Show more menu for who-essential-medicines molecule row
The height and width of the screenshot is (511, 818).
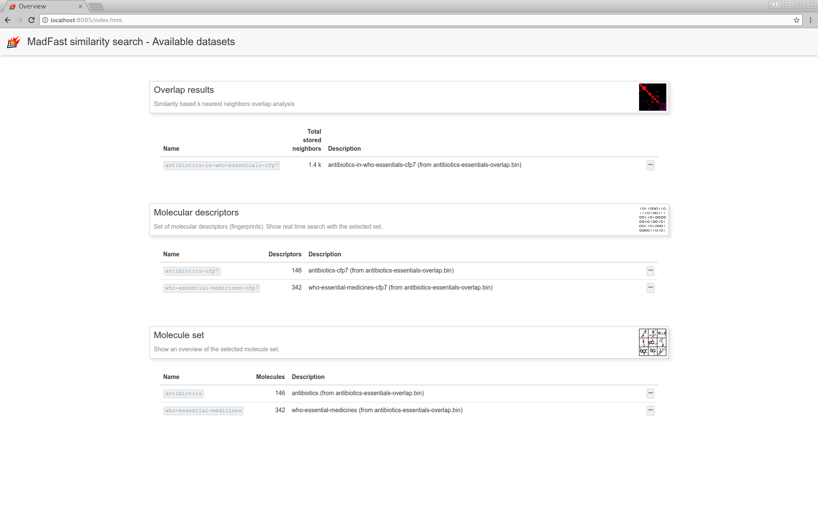[650, 411]
